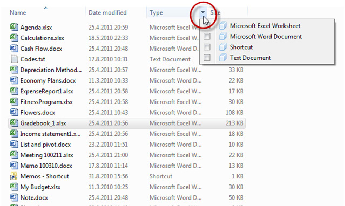Image resolution: width=345 pixels, height=206 pixels.
Task: Click the My Budget.xlsx Excel icon
Action: pyautogui.click(x=14, y=187)
